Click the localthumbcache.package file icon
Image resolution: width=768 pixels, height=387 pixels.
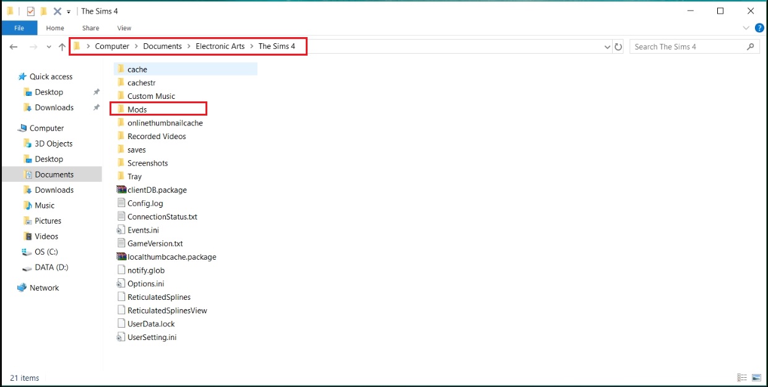(121, 257)
